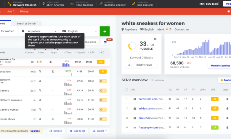Open SERPWatcher Rank Tracking tool
This screenshot has width=231, height=139.
click(x=82, y=4)
